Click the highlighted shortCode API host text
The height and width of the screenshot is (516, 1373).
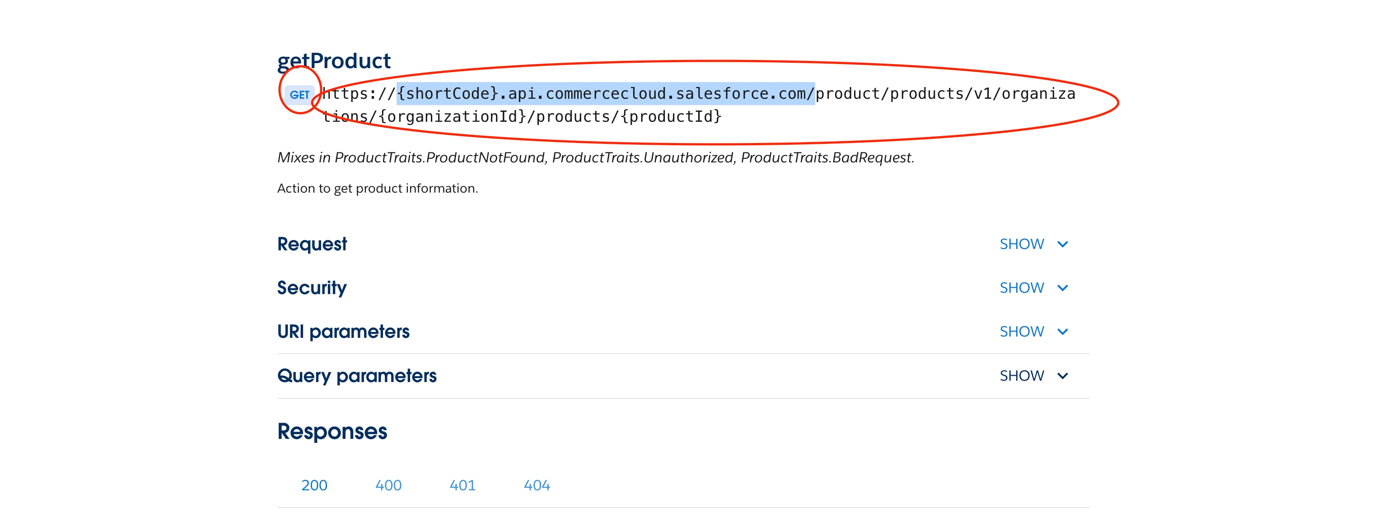coord(606,94)
